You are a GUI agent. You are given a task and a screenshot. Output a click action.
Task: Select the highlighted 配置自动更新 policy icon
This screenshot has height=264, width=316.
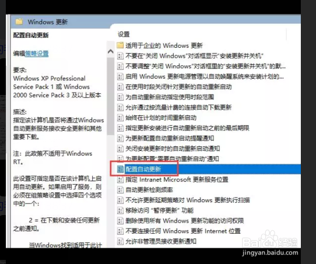coord(120,169)
